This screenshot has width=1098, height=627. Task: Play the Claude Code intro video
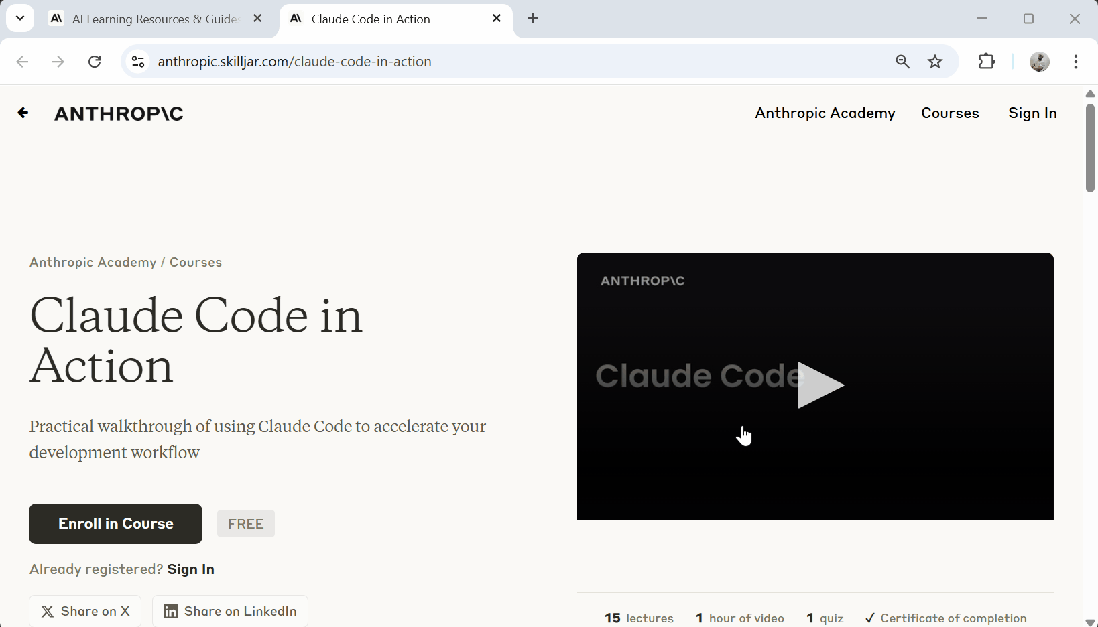coord(819,385)
